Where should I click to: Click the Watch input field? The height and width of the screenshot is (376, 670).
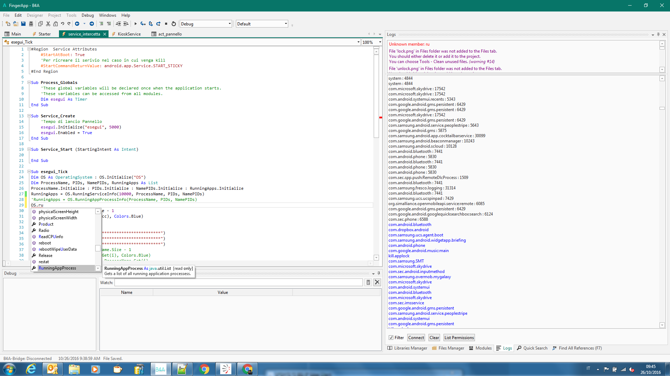pyautogui.click(x=239, y=283)
